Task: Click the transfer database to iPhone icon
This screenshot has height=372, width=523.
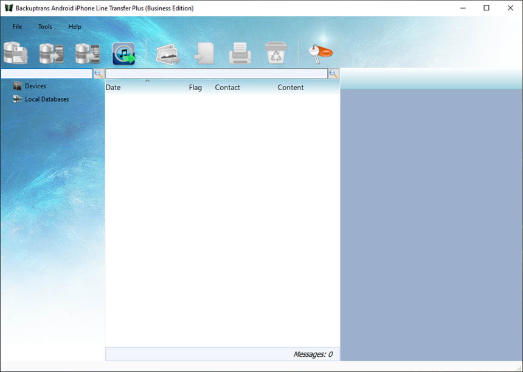Action: click(88, 54)
